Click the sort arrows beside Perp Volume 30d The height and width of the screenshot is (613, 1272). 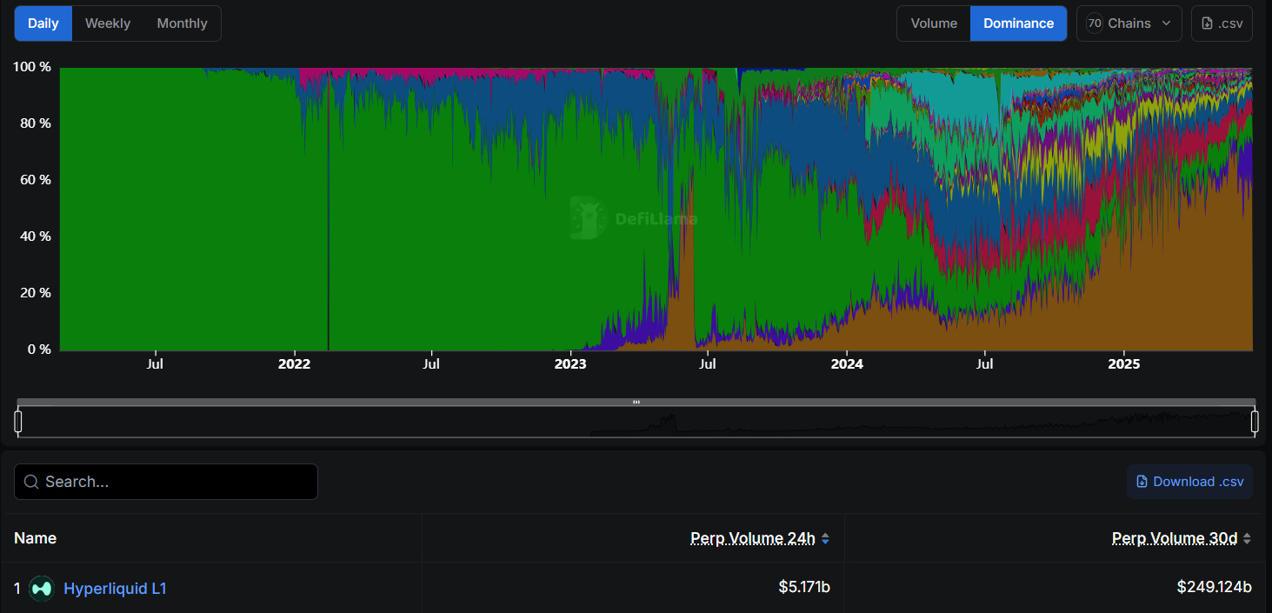click(1247, 537)
